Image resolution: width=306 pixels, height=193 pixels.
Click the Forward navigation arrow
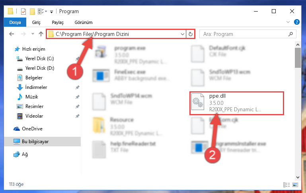23,34
